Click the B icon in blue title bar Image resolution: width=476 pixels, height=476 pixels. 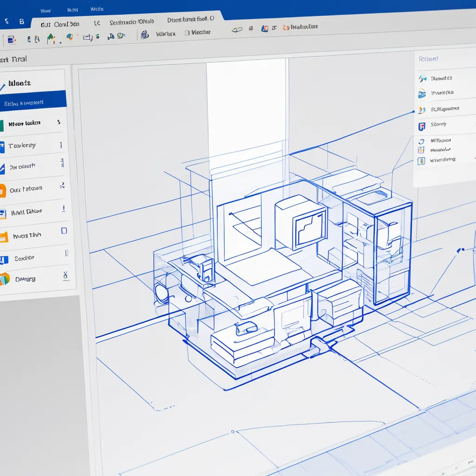click(x=21, y=21)
